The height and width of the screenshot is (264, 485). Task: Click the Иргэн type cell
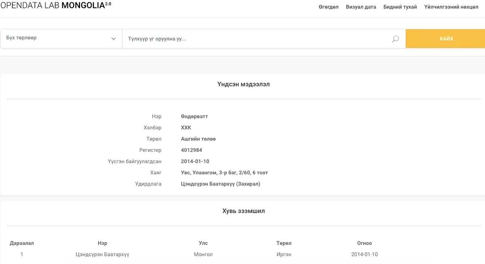(284, 254)
